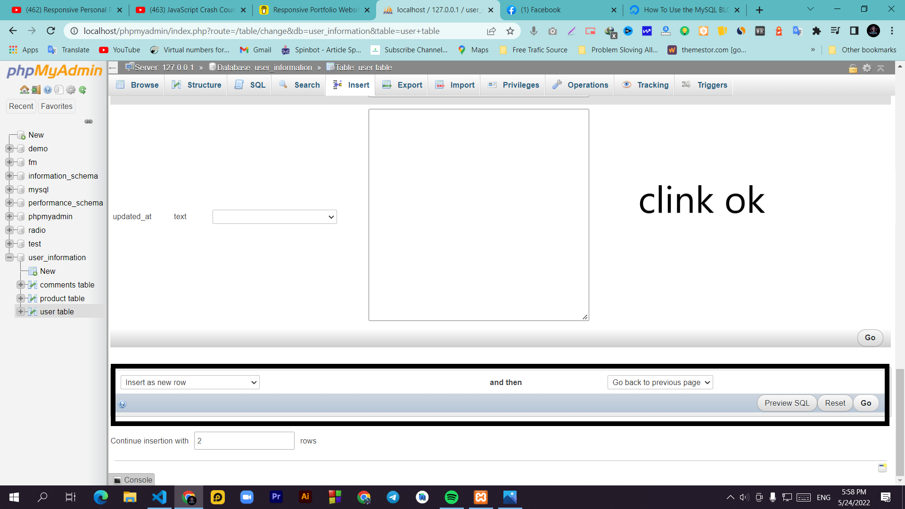Click the Preview SQL button

(786, 403)
